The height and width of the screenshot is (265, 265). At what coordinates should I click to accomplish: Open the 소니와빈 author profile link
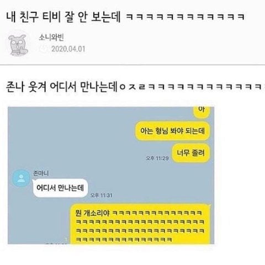click(51, 38)
